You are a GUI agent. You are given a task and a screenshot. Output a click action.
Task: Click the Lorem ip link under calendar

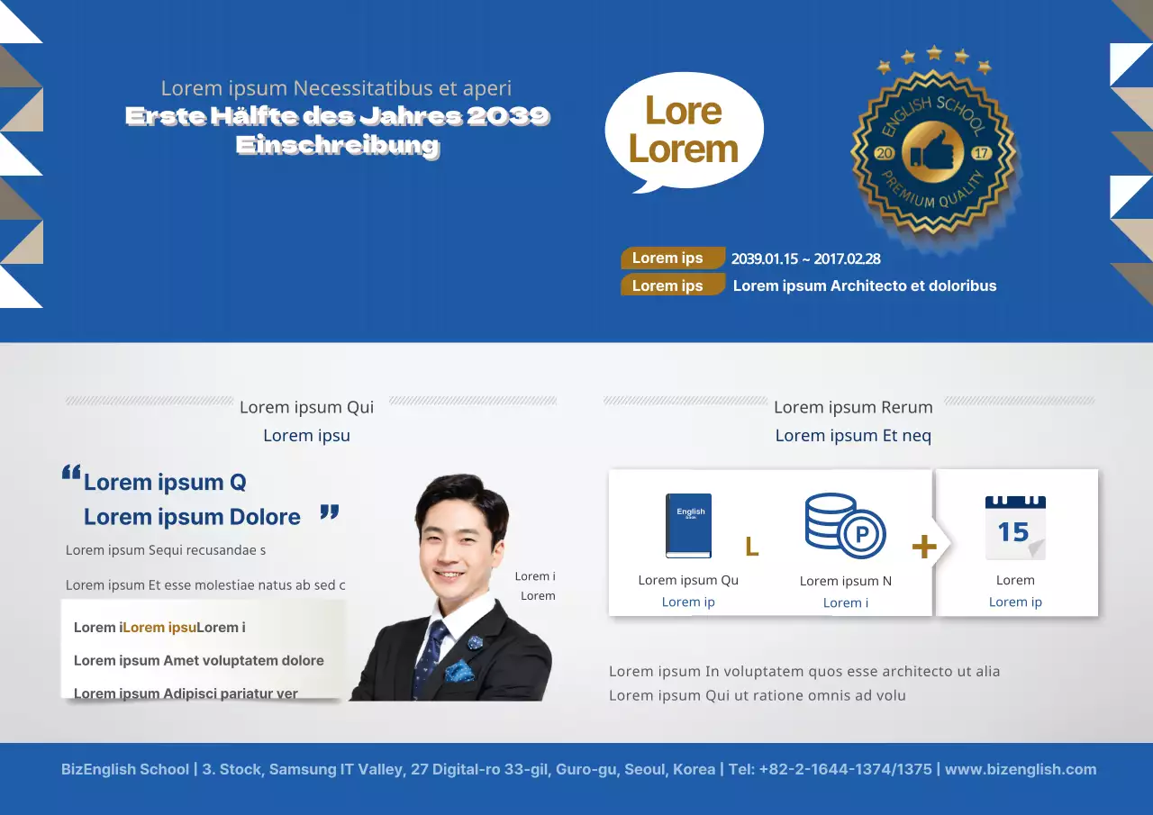pos(1015,602)
